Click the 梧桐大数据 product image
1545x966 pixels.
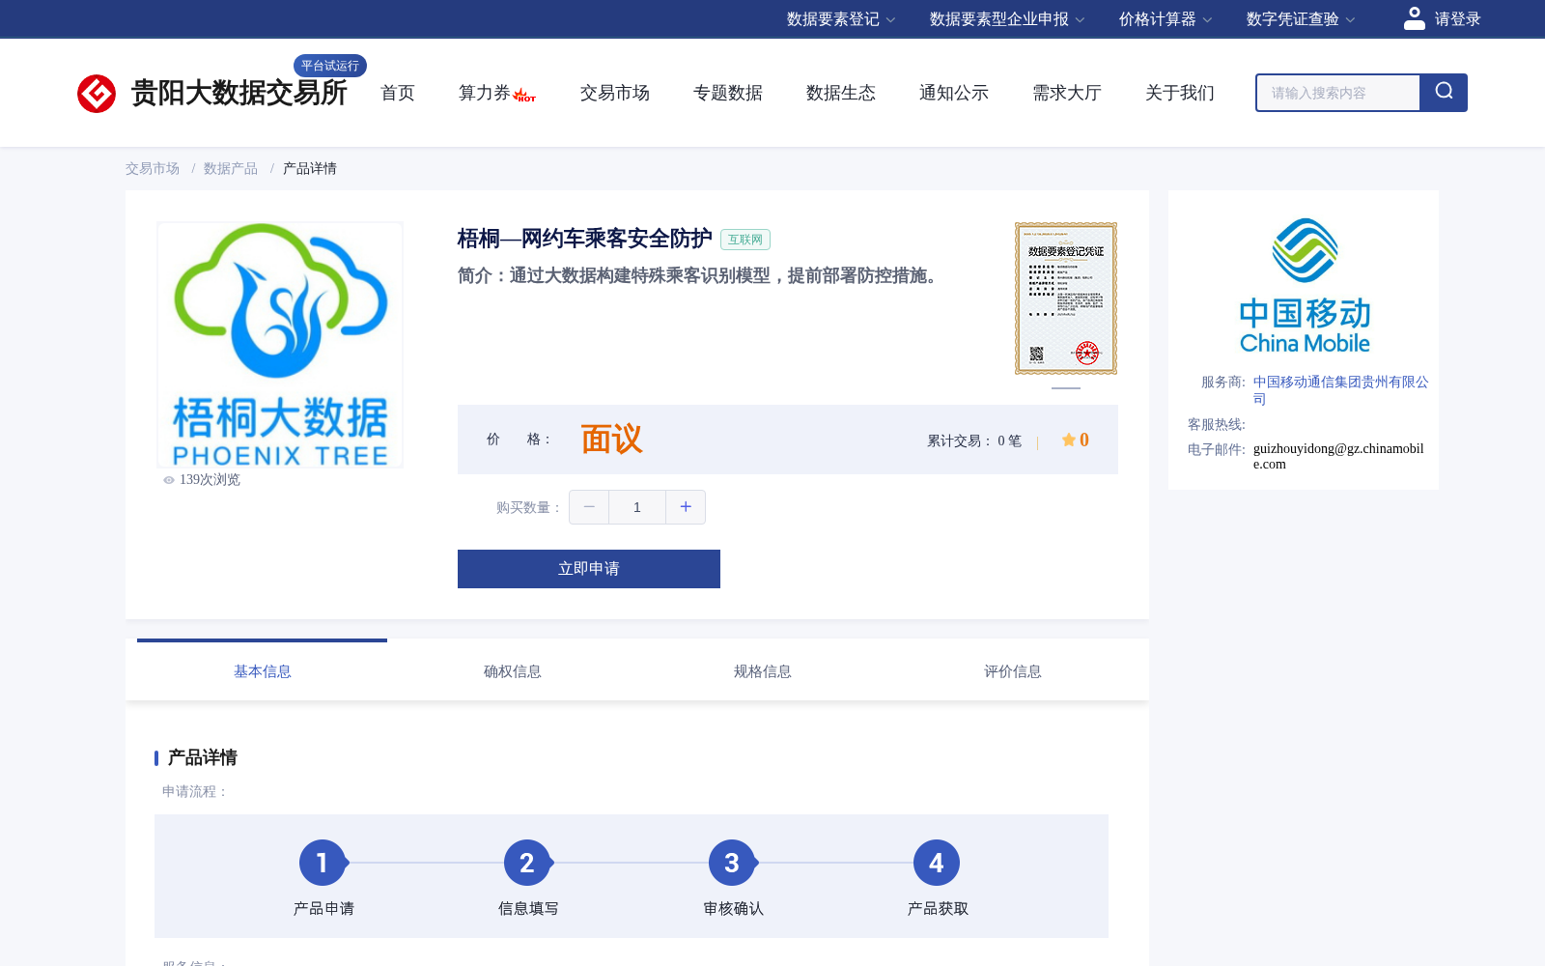point(280,345)
